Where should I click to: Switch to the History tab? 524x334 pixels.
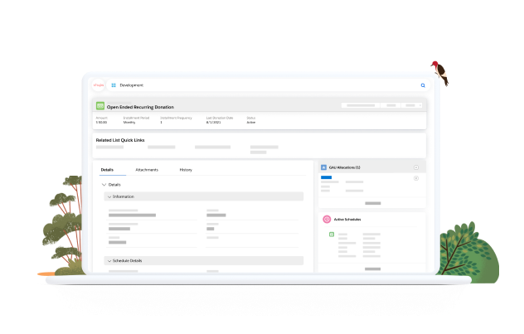tap(186, 170)
